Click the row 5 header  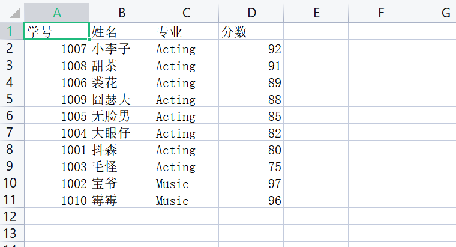click(x=11, y=99)
